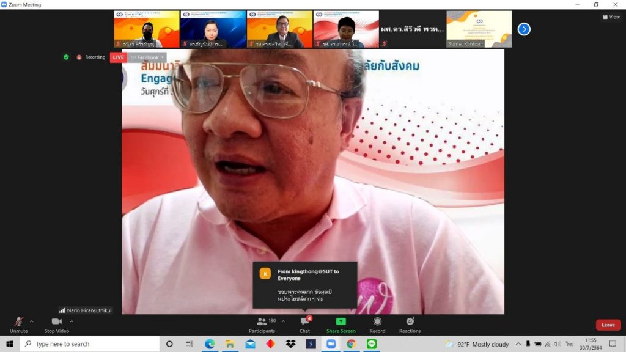Open Google Chrome from taskbar

(x=352, y=343)
